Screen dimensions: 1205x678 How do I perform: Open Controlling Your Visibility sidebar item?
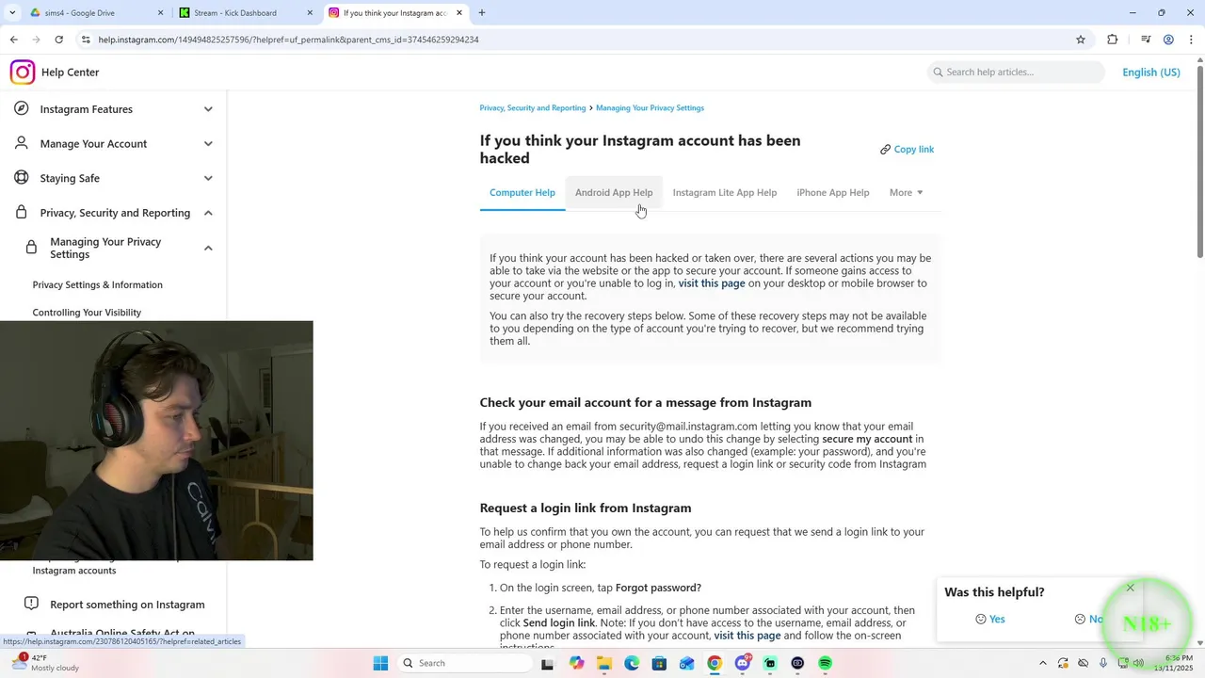coord(87,312)
